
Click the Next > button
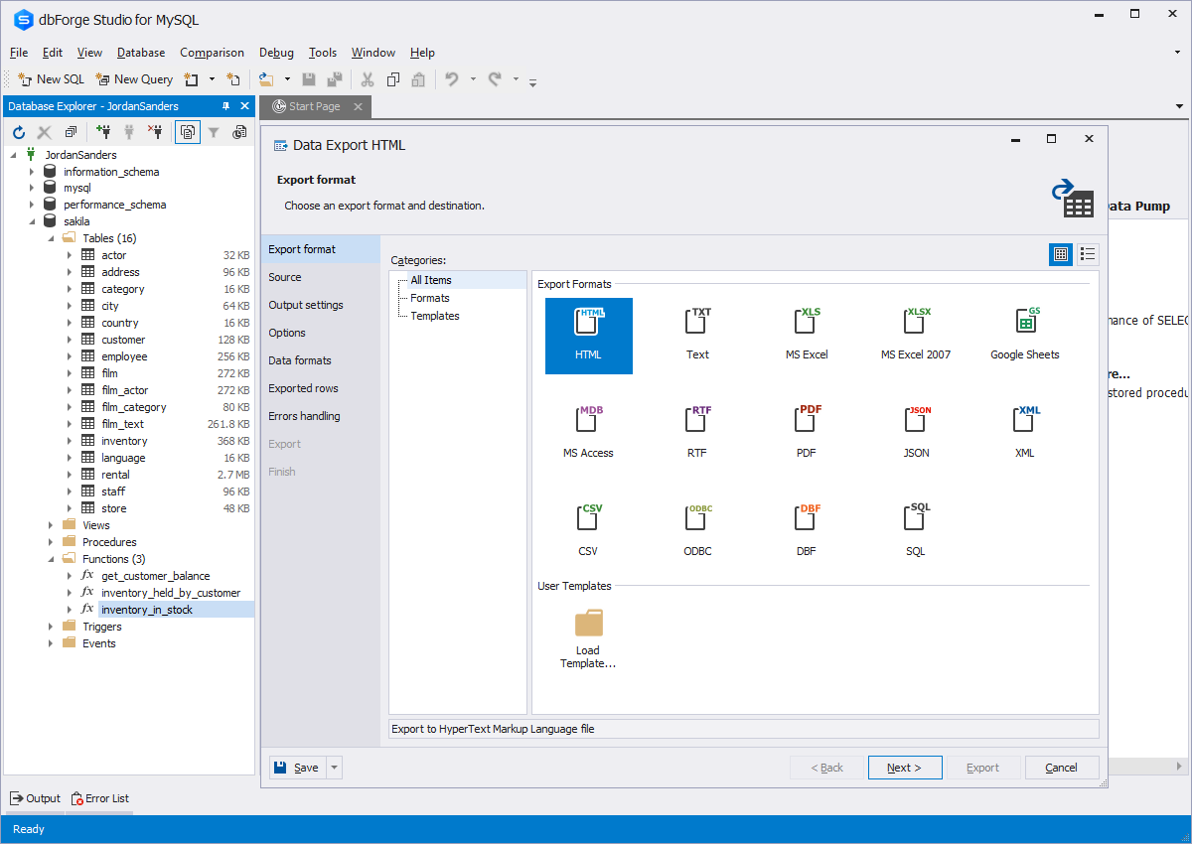pos(905,768)
